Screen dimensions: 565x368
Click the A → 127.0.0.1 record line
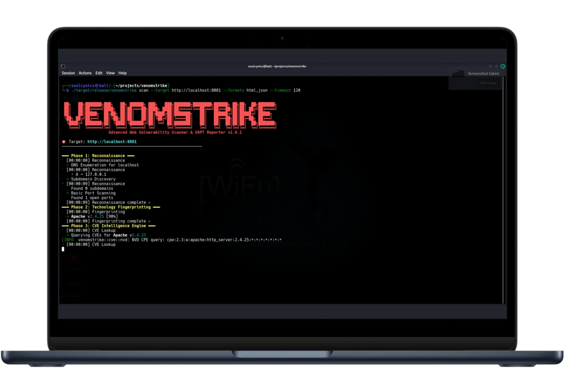click(89, 174)
